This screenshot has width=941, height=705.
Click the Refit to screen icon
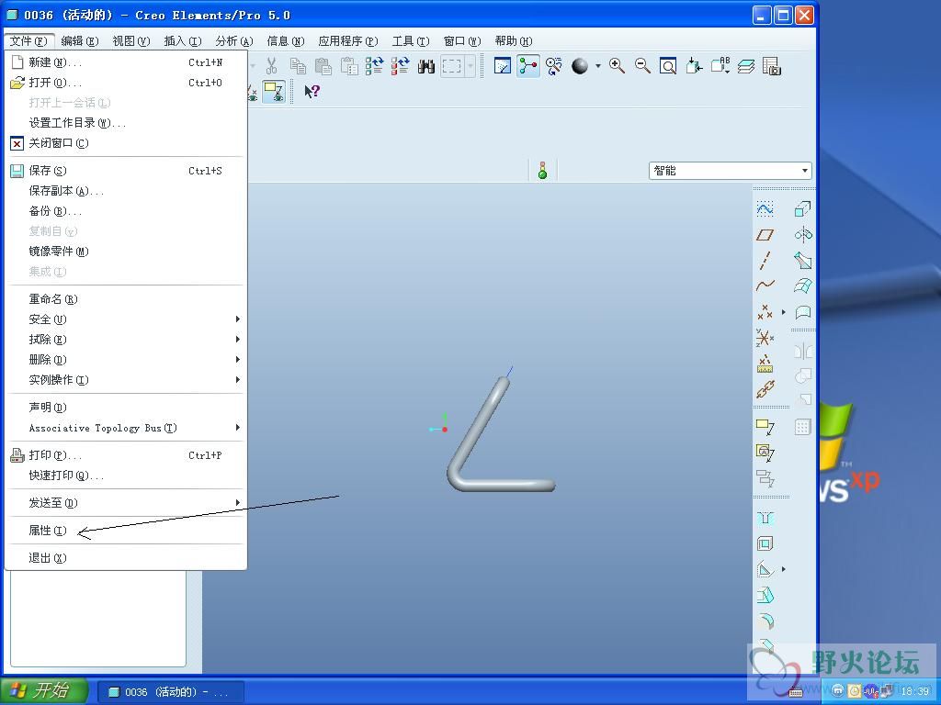(668, 66)
